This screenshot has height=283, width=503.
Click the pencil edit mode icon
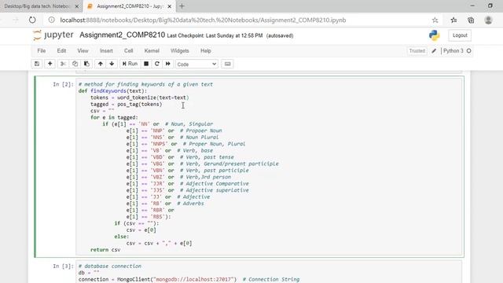(434, 50)
